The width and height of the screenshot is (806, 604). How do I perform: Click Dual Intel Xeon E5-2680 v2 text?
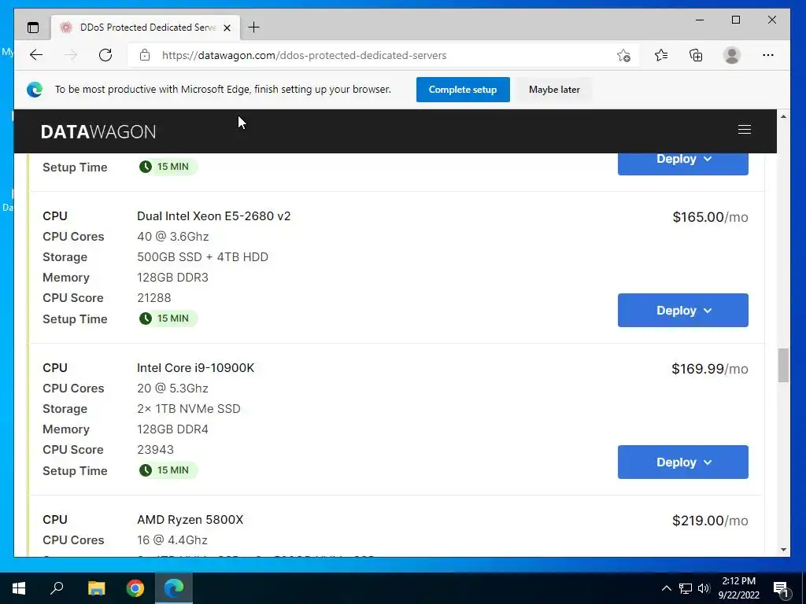coord(214,216)
